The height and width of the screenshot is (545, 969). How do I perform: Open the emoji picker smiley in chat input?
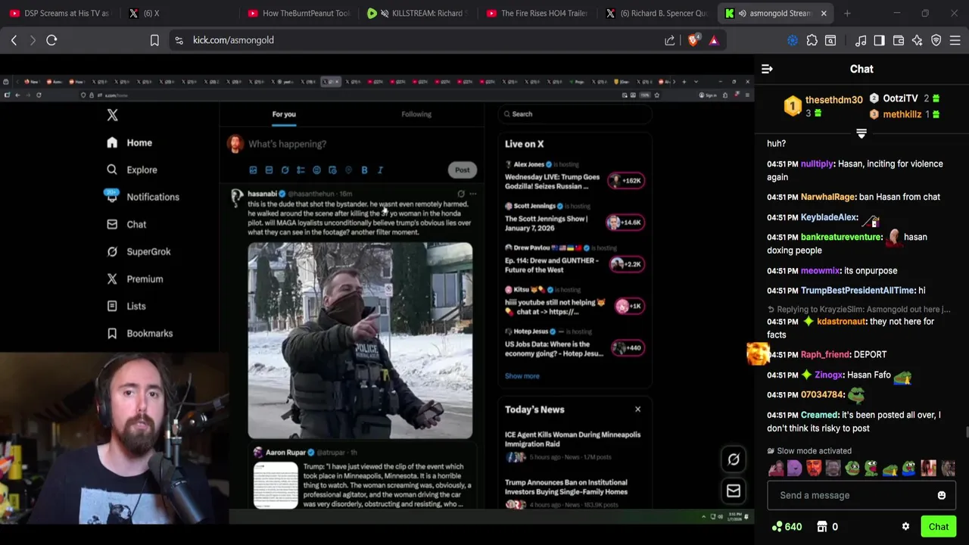(942, 495)
